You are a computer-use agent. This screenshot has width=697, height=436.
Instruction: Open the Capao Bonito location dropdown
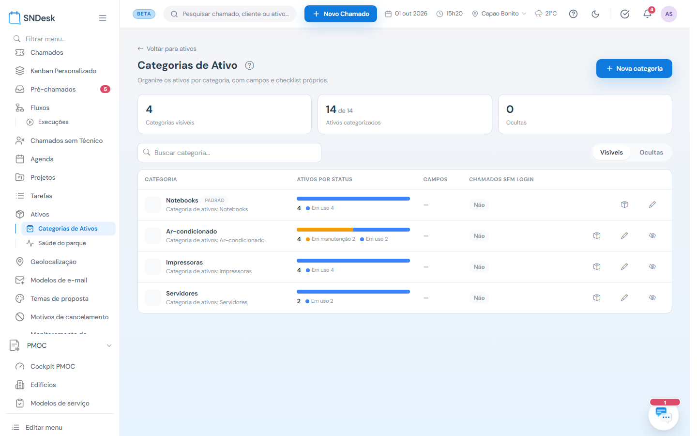[499, 14]
